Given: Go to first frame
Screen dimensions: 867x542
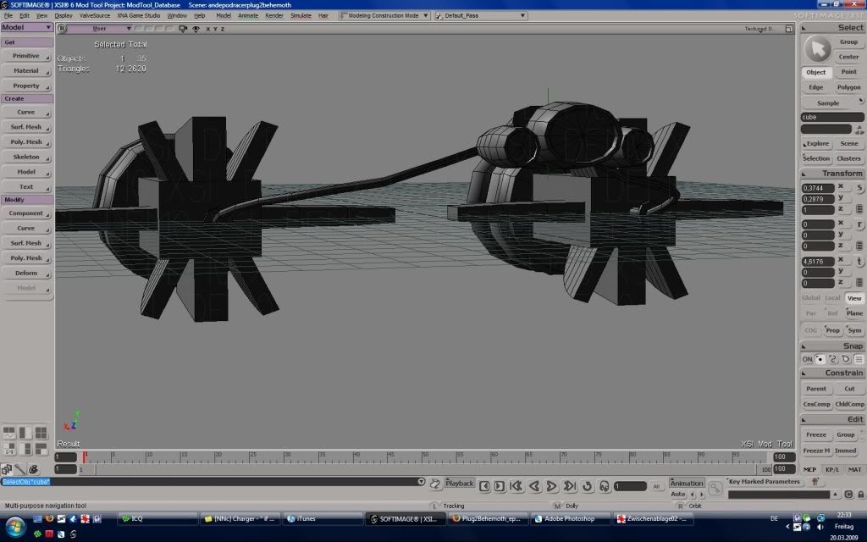Looking at the screenshot, I should [516, 486].
